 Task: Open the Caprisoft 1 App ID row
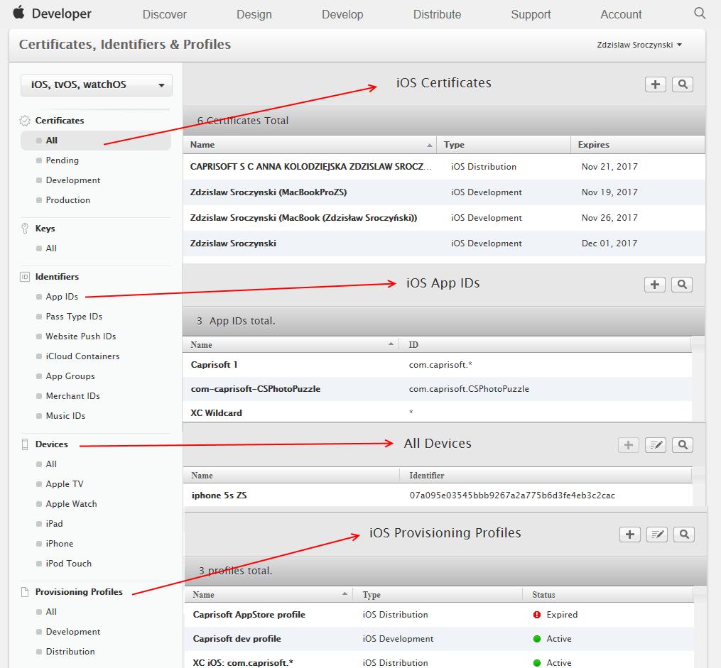(438, 365)
